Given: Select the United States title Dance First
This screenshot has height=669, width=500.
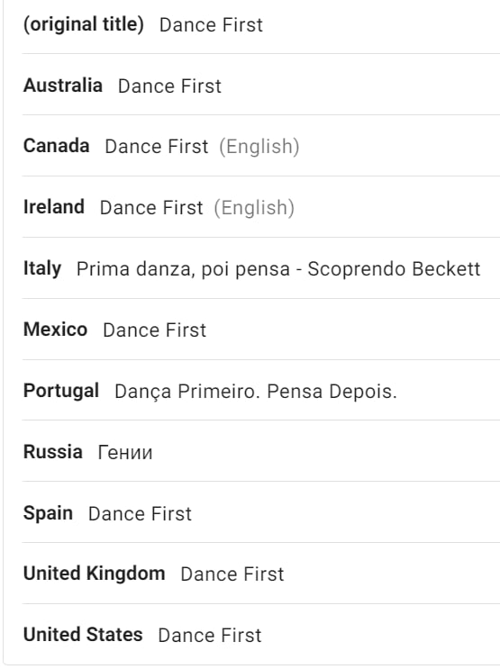Looking at the screenshot, I should 210,635.
